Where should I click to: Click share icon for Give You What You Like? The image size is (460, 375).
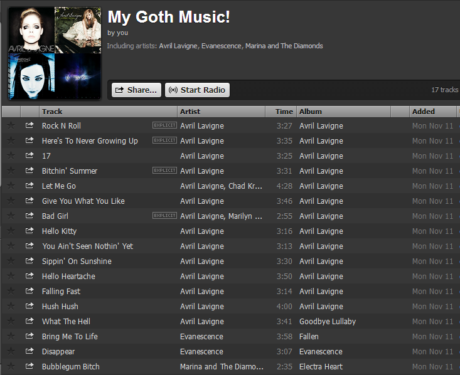click(x=29, y=200)
